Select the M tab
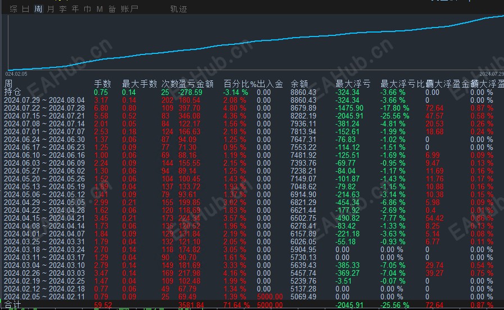The height and width of the screenshot is (310, 504). [99, 9]
